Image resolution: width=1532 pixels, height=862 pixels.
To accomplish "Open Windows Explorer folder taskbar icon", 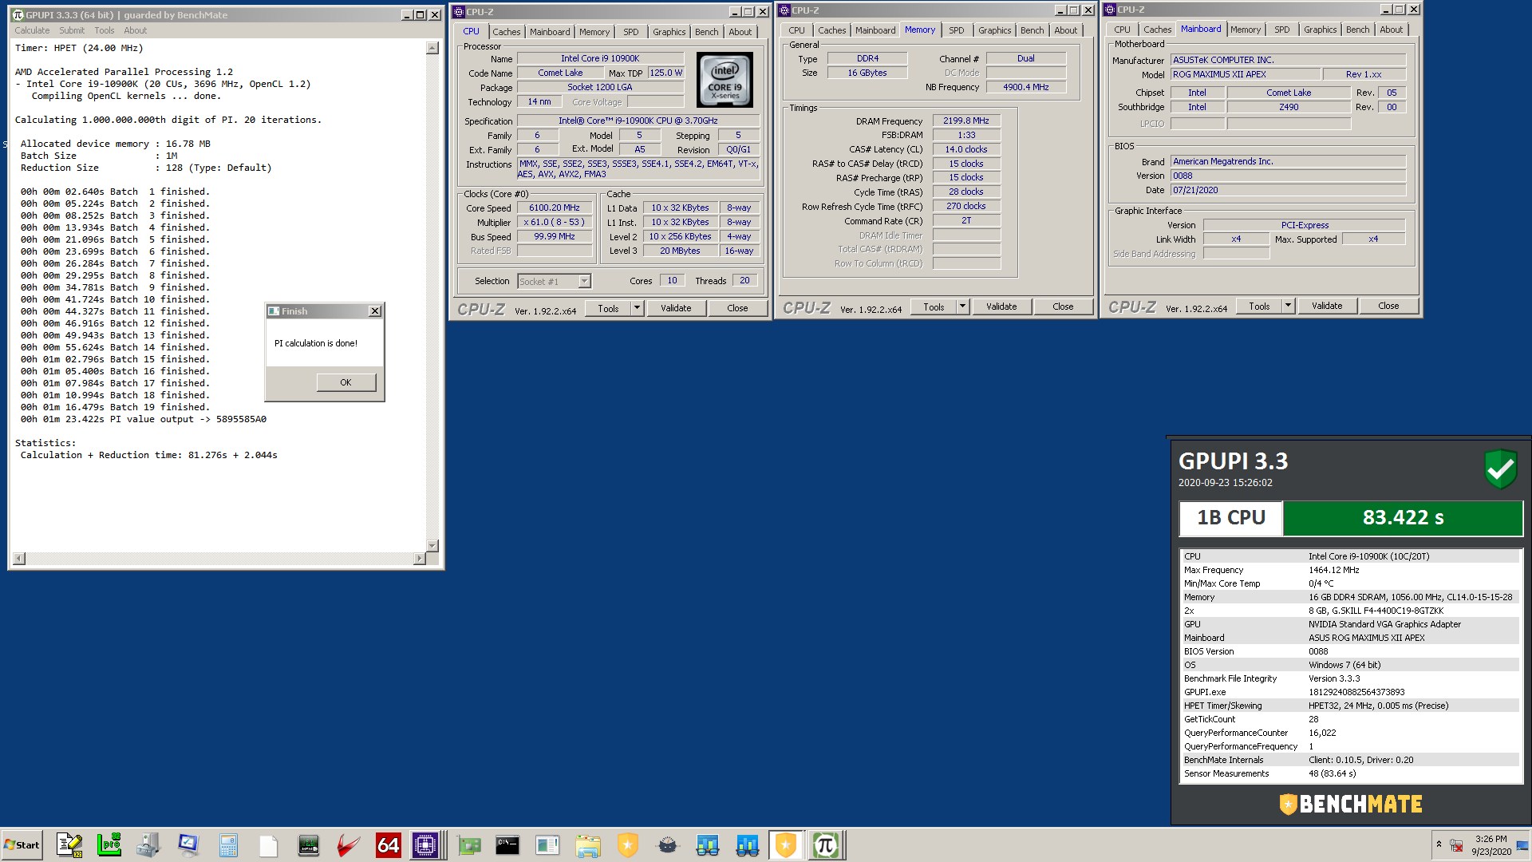I will pos(588,844).
